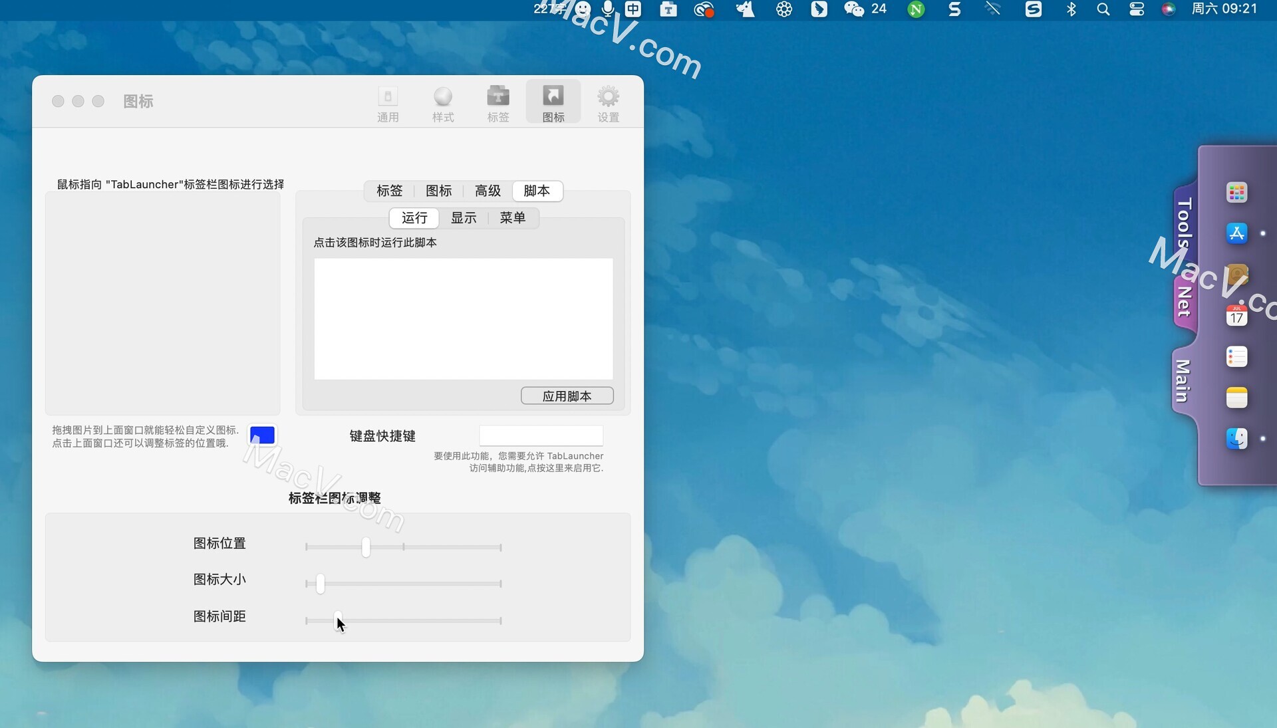Click the Bluetooth menu bar icon
Screen dimensions: 1277x728
(1071, 9)
